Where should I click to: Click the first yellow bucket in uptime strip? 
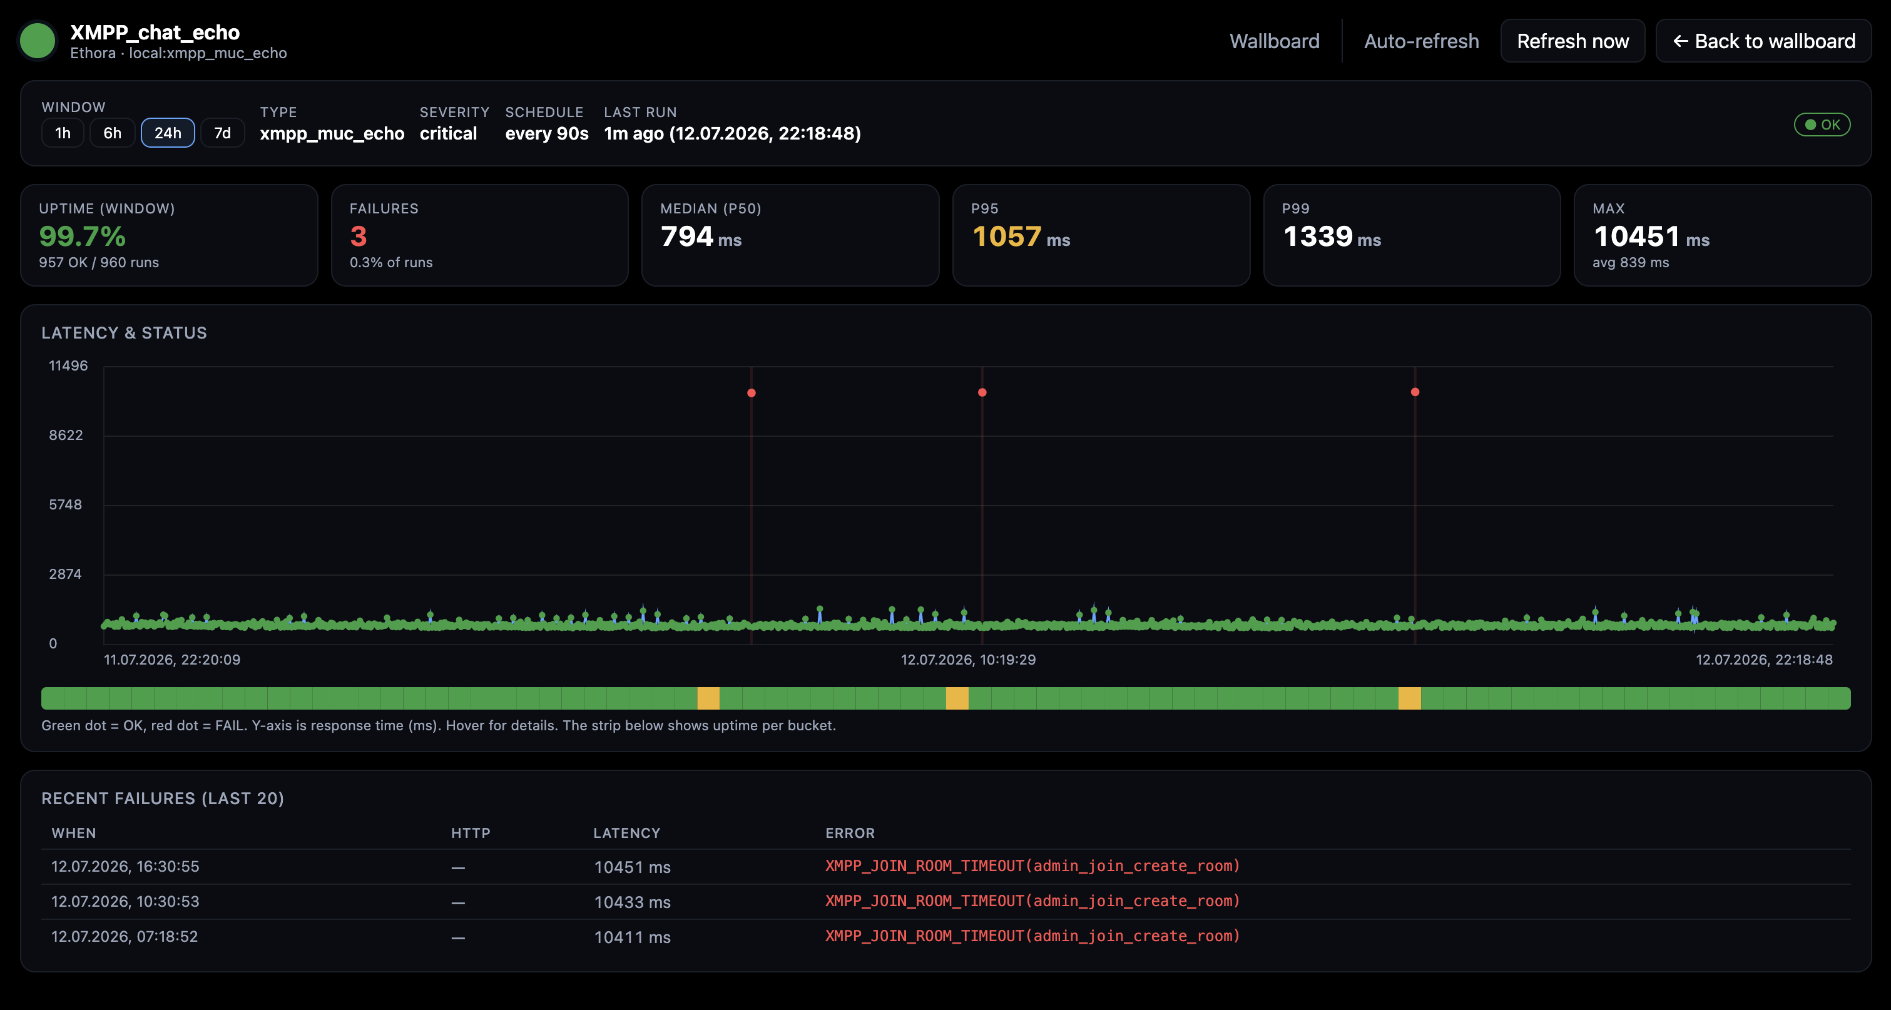(x=708, y=698)
